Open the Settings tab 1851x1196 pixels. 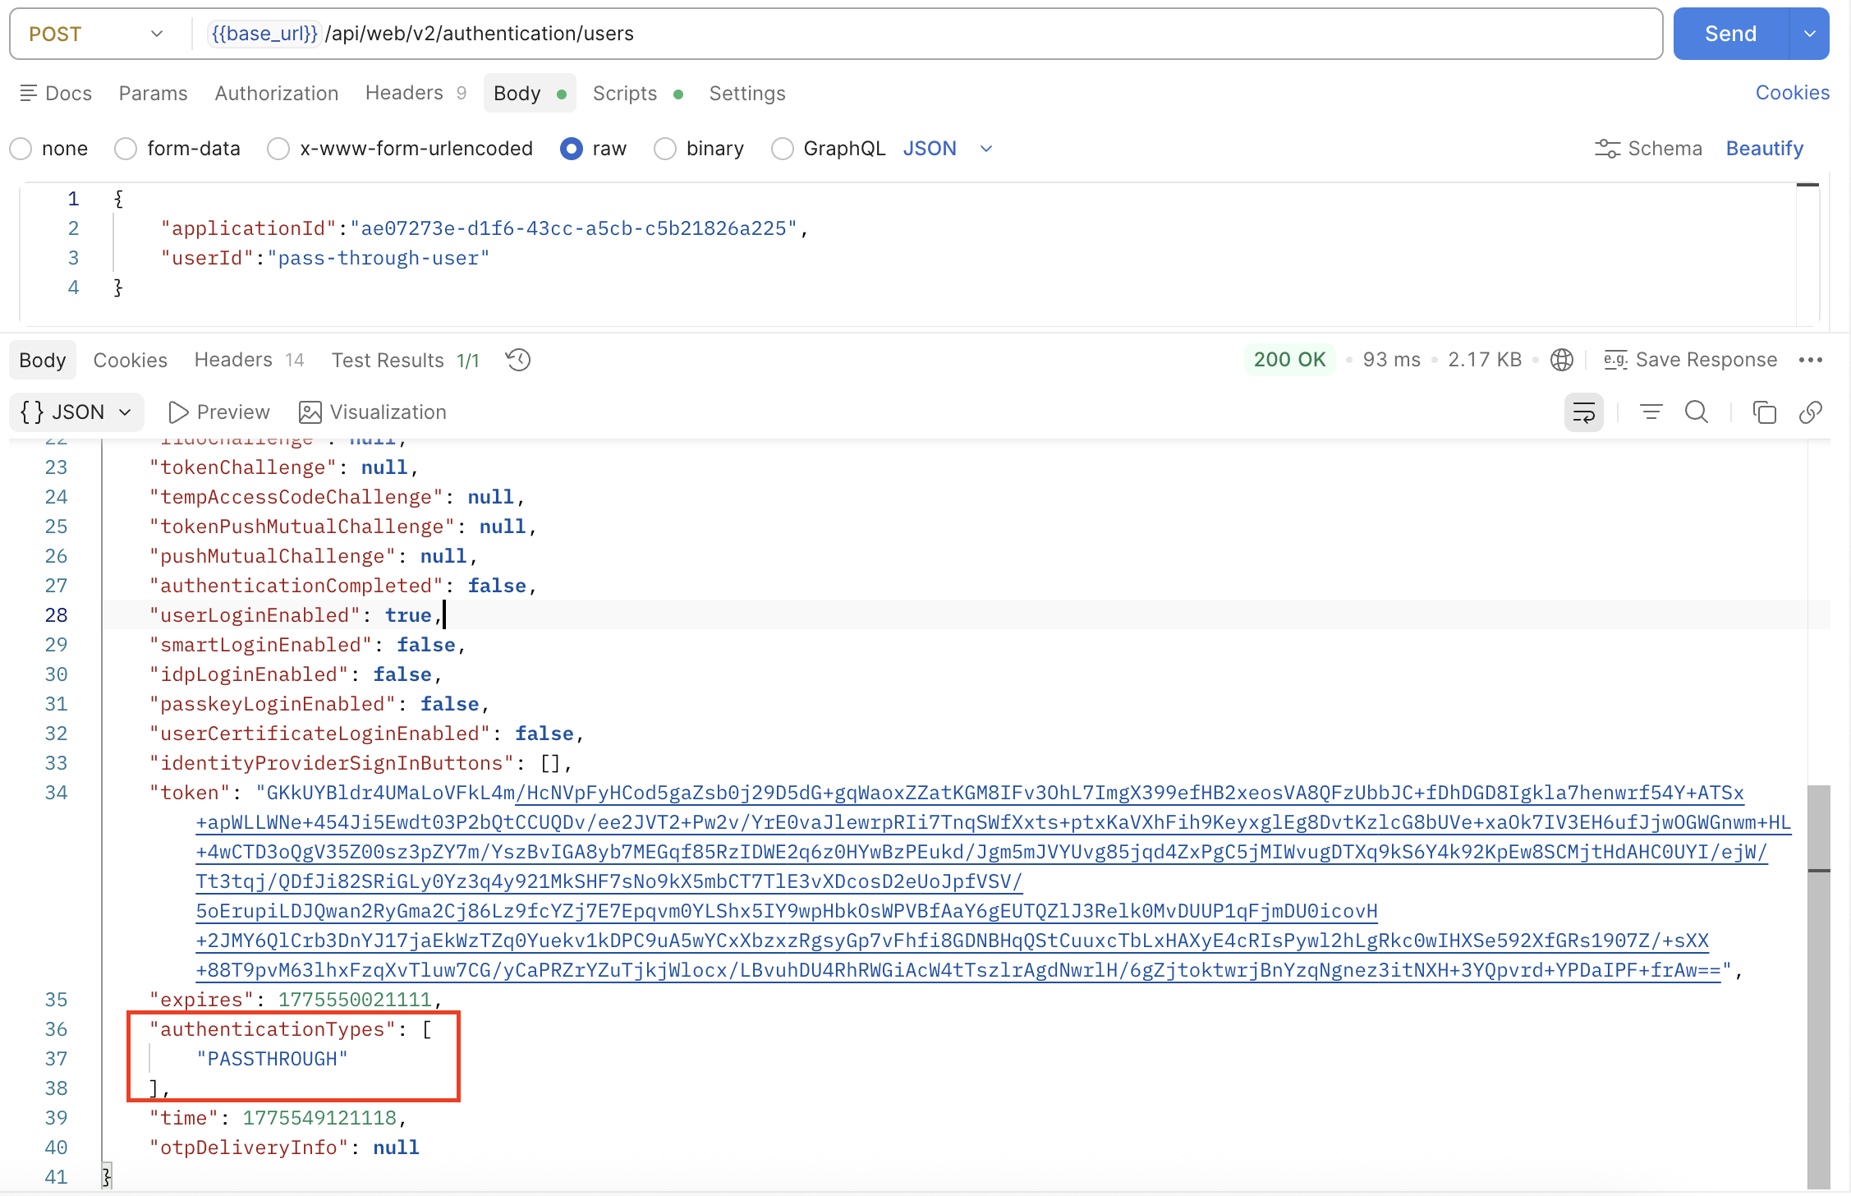[747, 93]
